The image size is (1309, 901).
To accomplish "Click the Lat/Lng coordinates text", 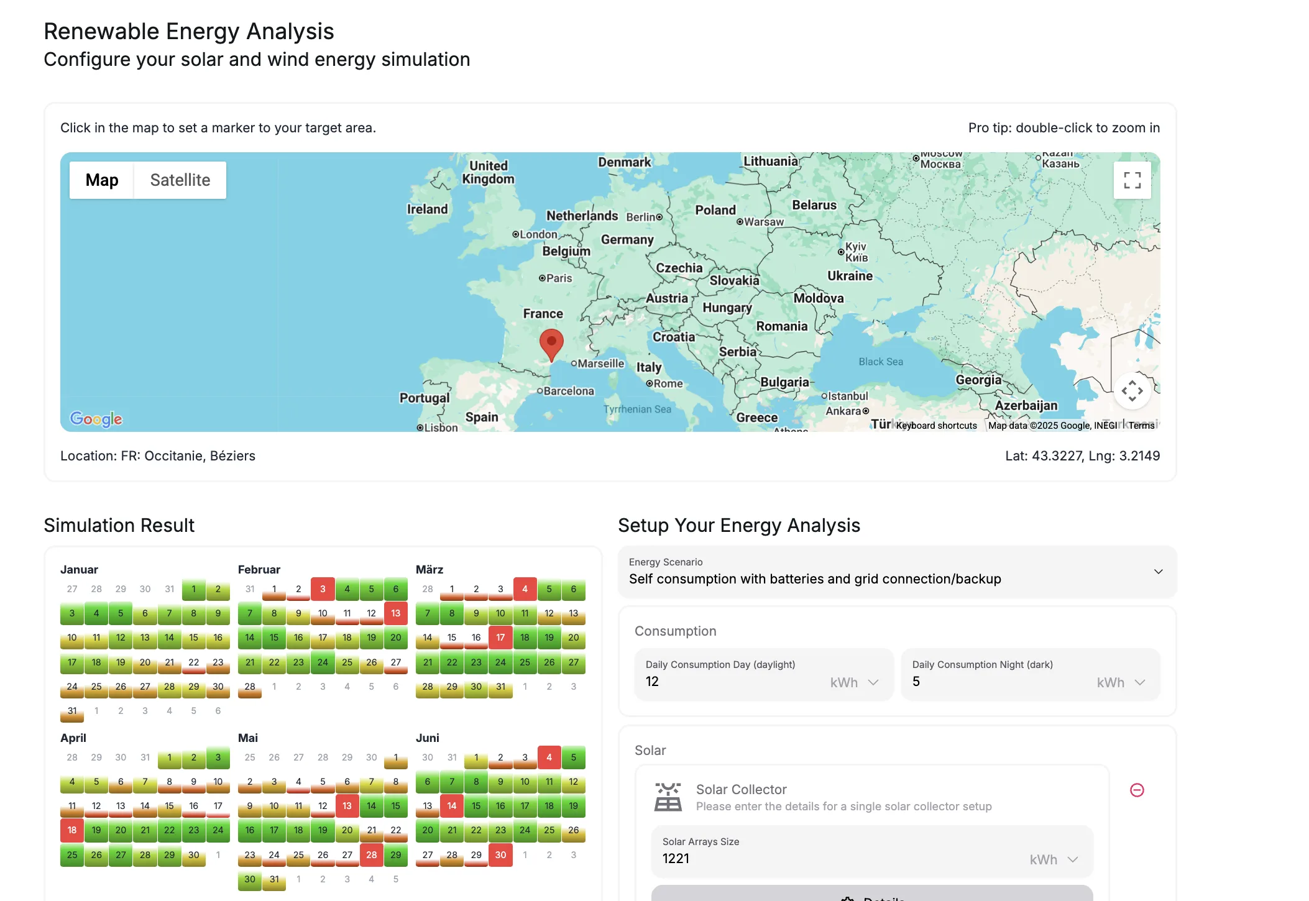I will pos(1082,455).
